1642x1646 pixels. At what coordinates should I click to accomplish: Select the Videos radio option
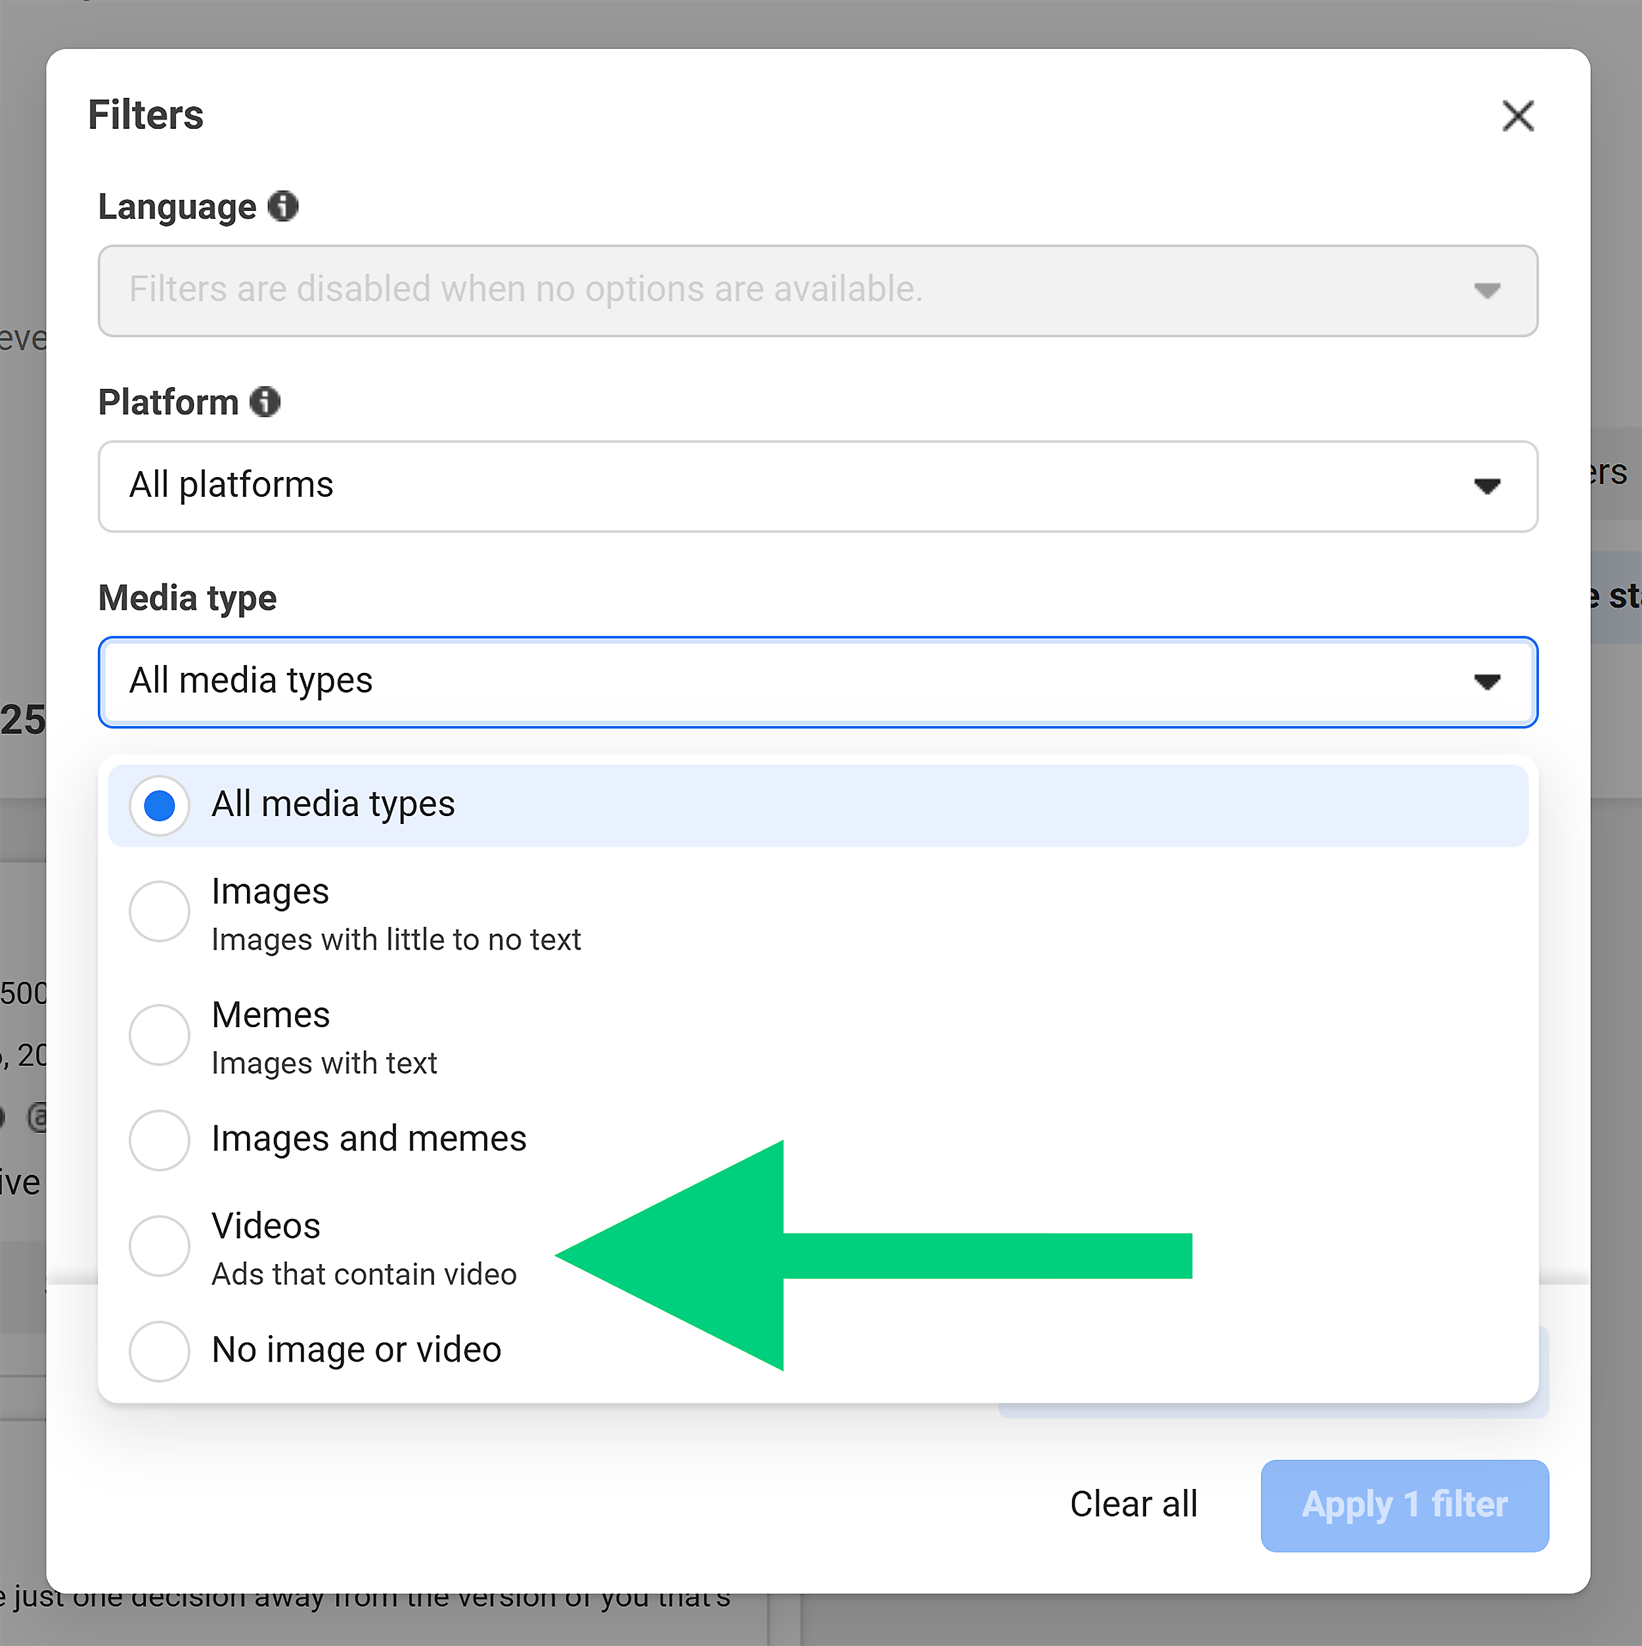[x=159, y=1246]
